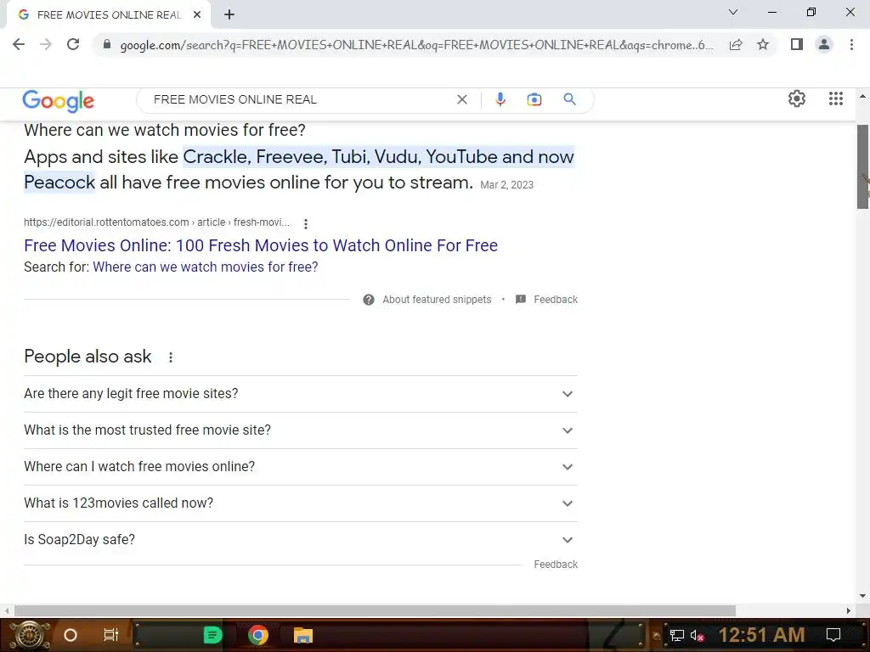Click the People also ask heading
This screenshot has width=870, height=652.
88,357
